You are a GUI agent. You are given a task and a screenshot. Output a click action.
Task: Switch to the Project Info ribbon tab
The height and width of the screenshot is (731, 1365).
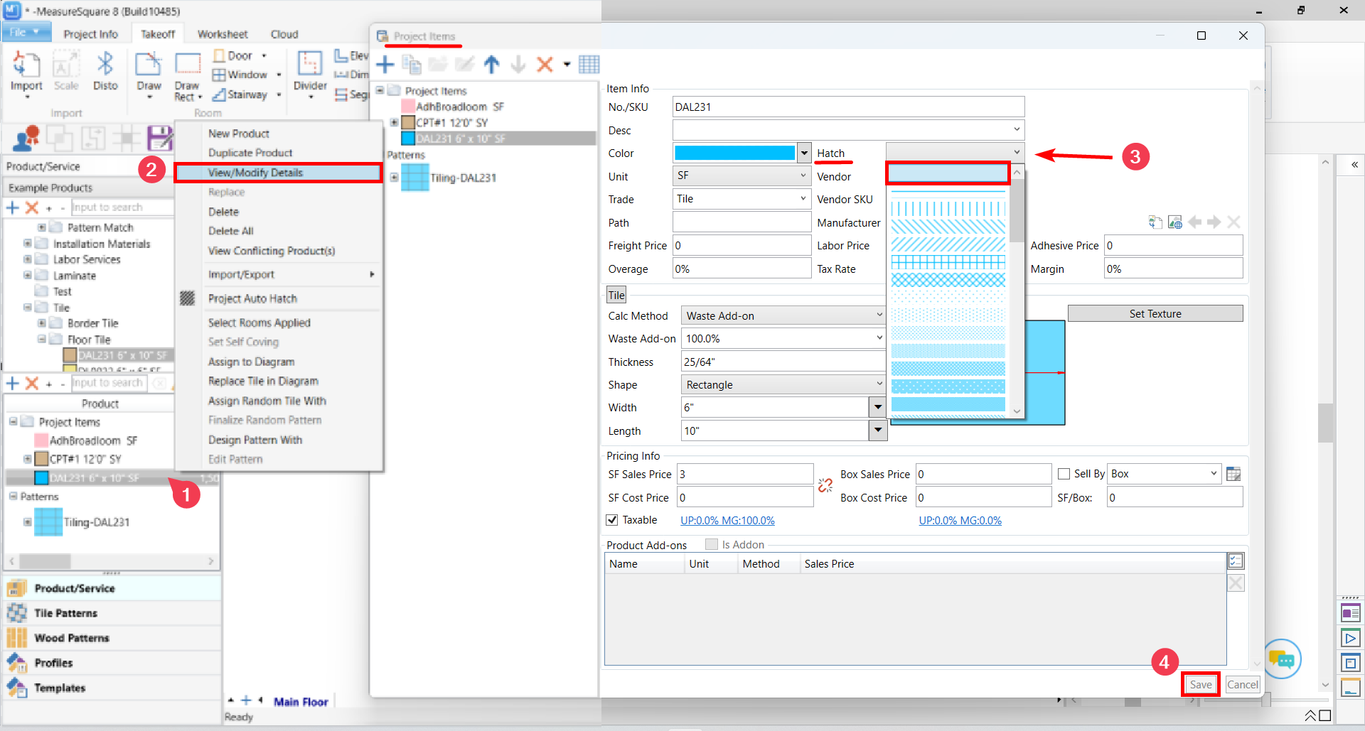(x=90, y=34)
